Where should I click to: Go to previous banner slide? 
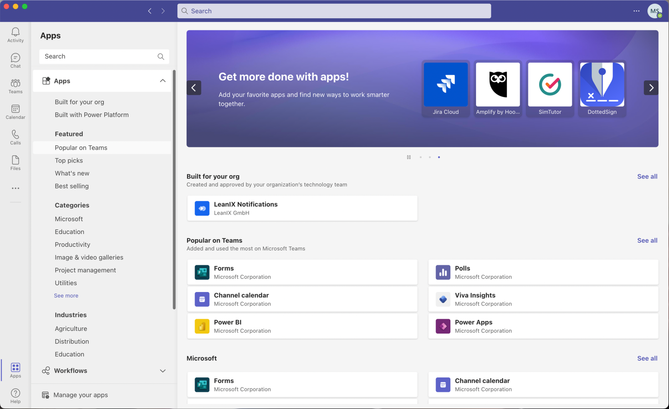coord(194,88)
